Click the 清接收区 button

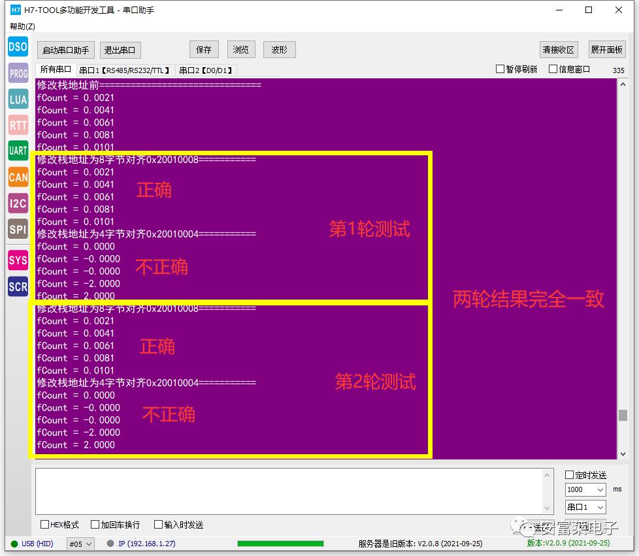point(559,50)
